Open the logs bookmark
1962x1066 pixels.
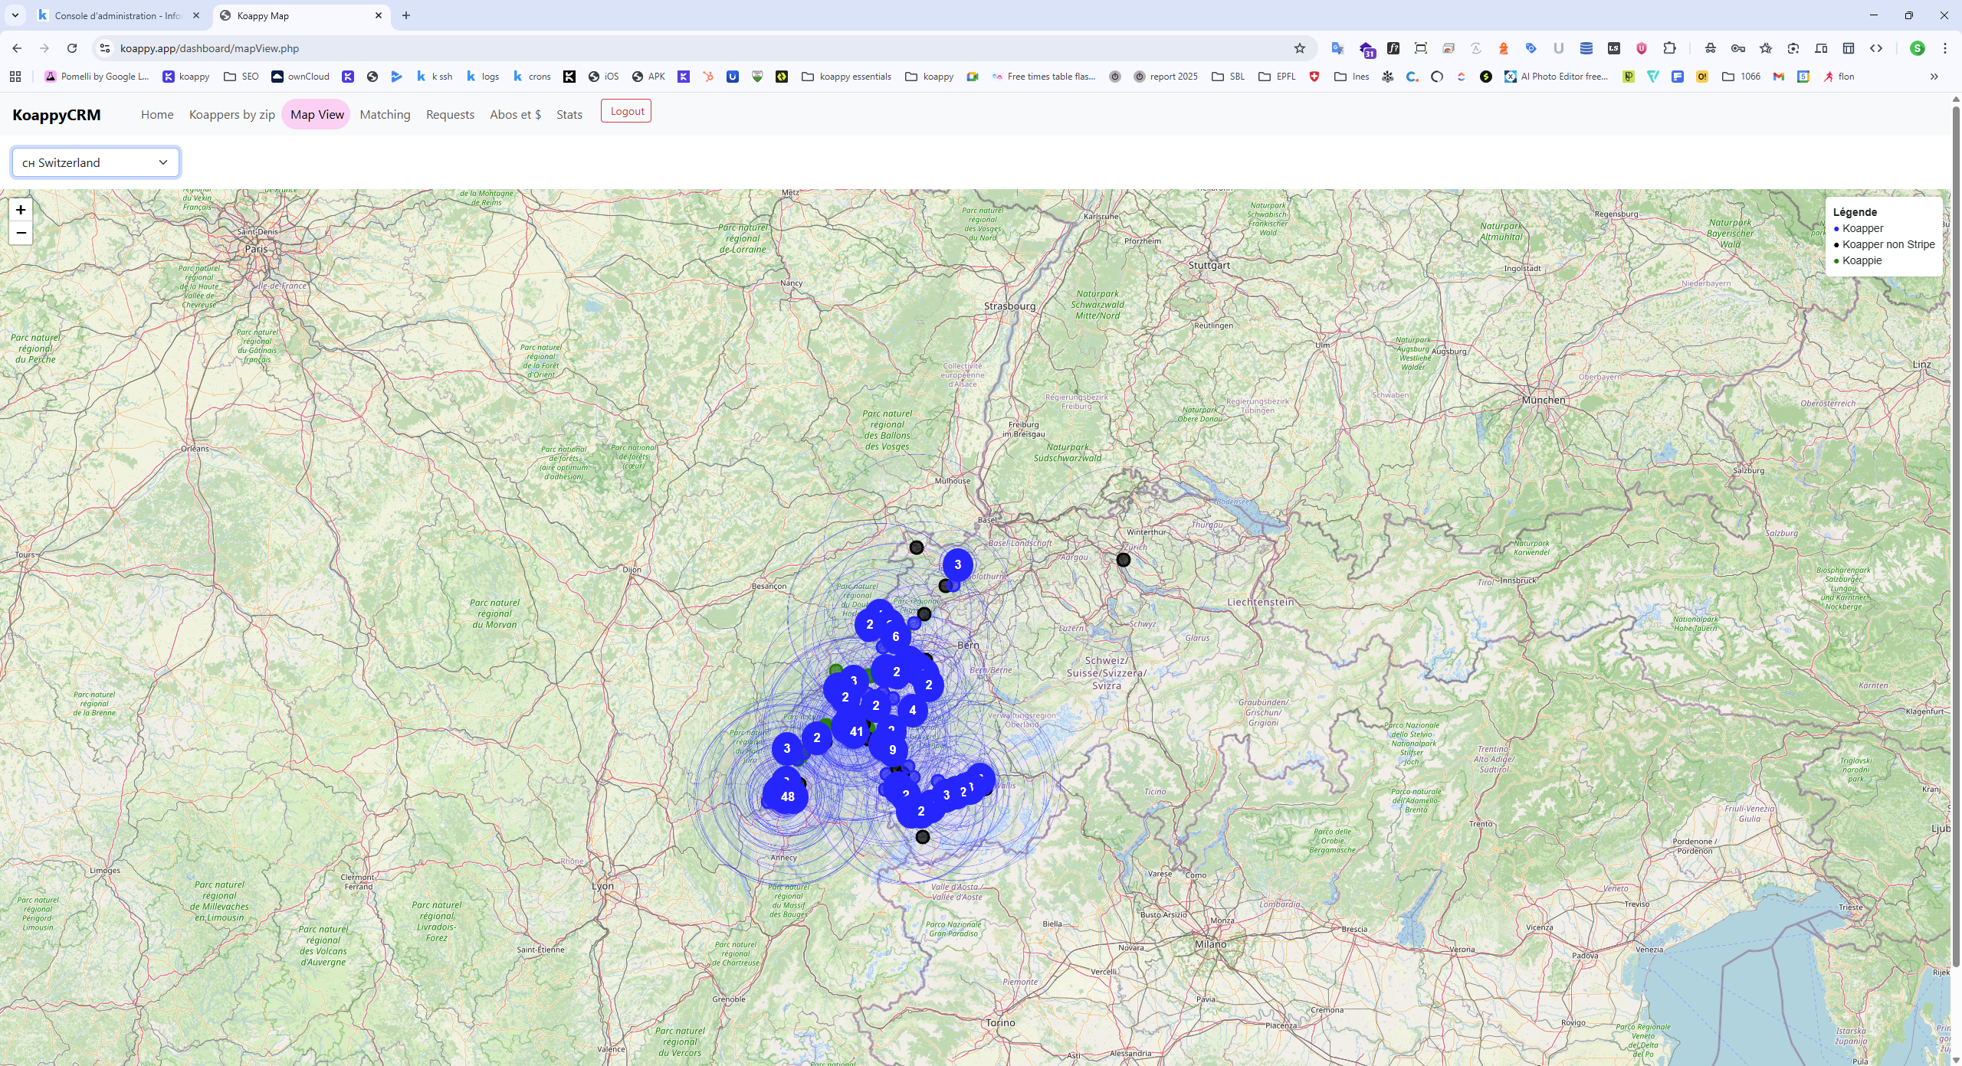[483, 77]
